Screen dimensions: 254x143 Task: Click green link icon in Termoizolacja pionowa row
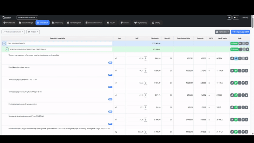(x=236, y=95)
